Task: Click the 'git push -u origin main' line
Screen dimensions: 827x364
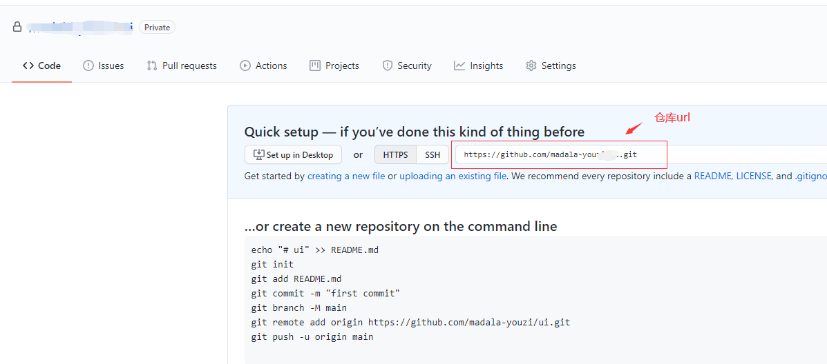Action: click(x=312, y=336)
